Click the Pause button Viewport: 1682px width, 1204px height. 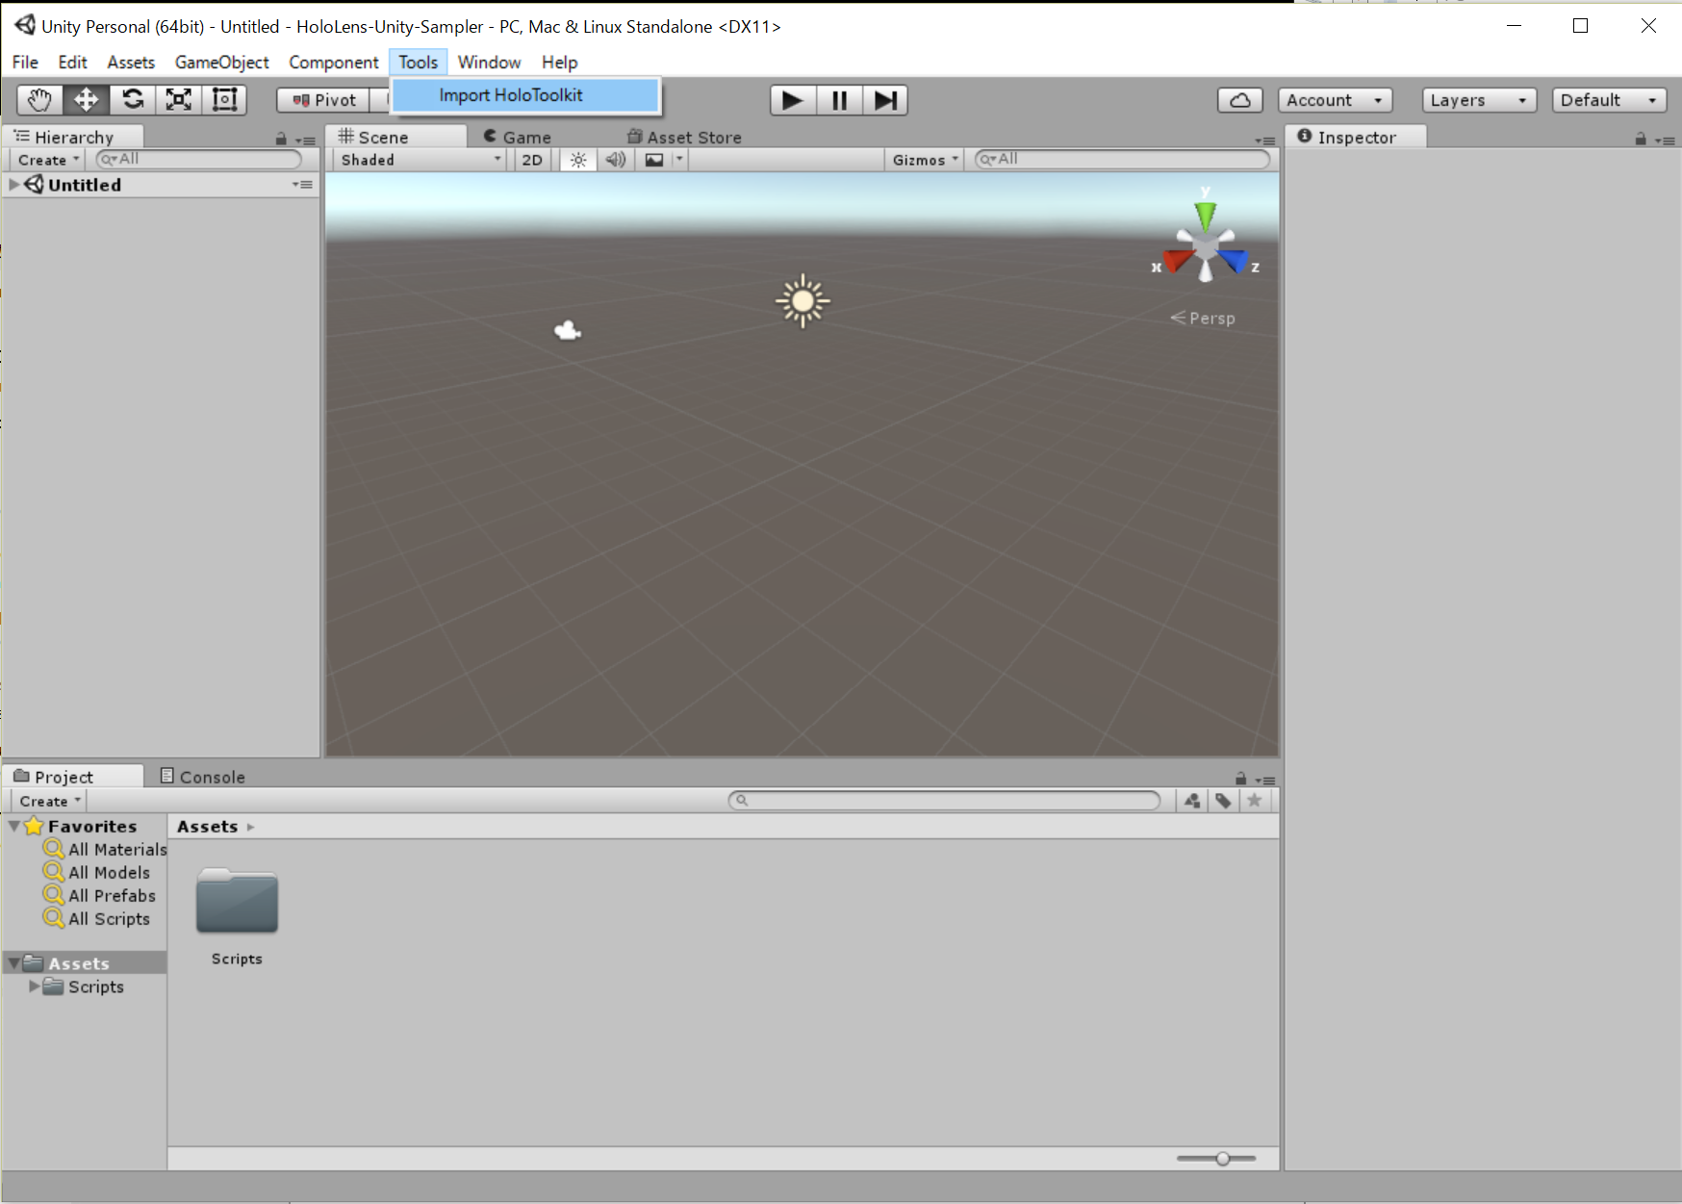click(839, 100)
